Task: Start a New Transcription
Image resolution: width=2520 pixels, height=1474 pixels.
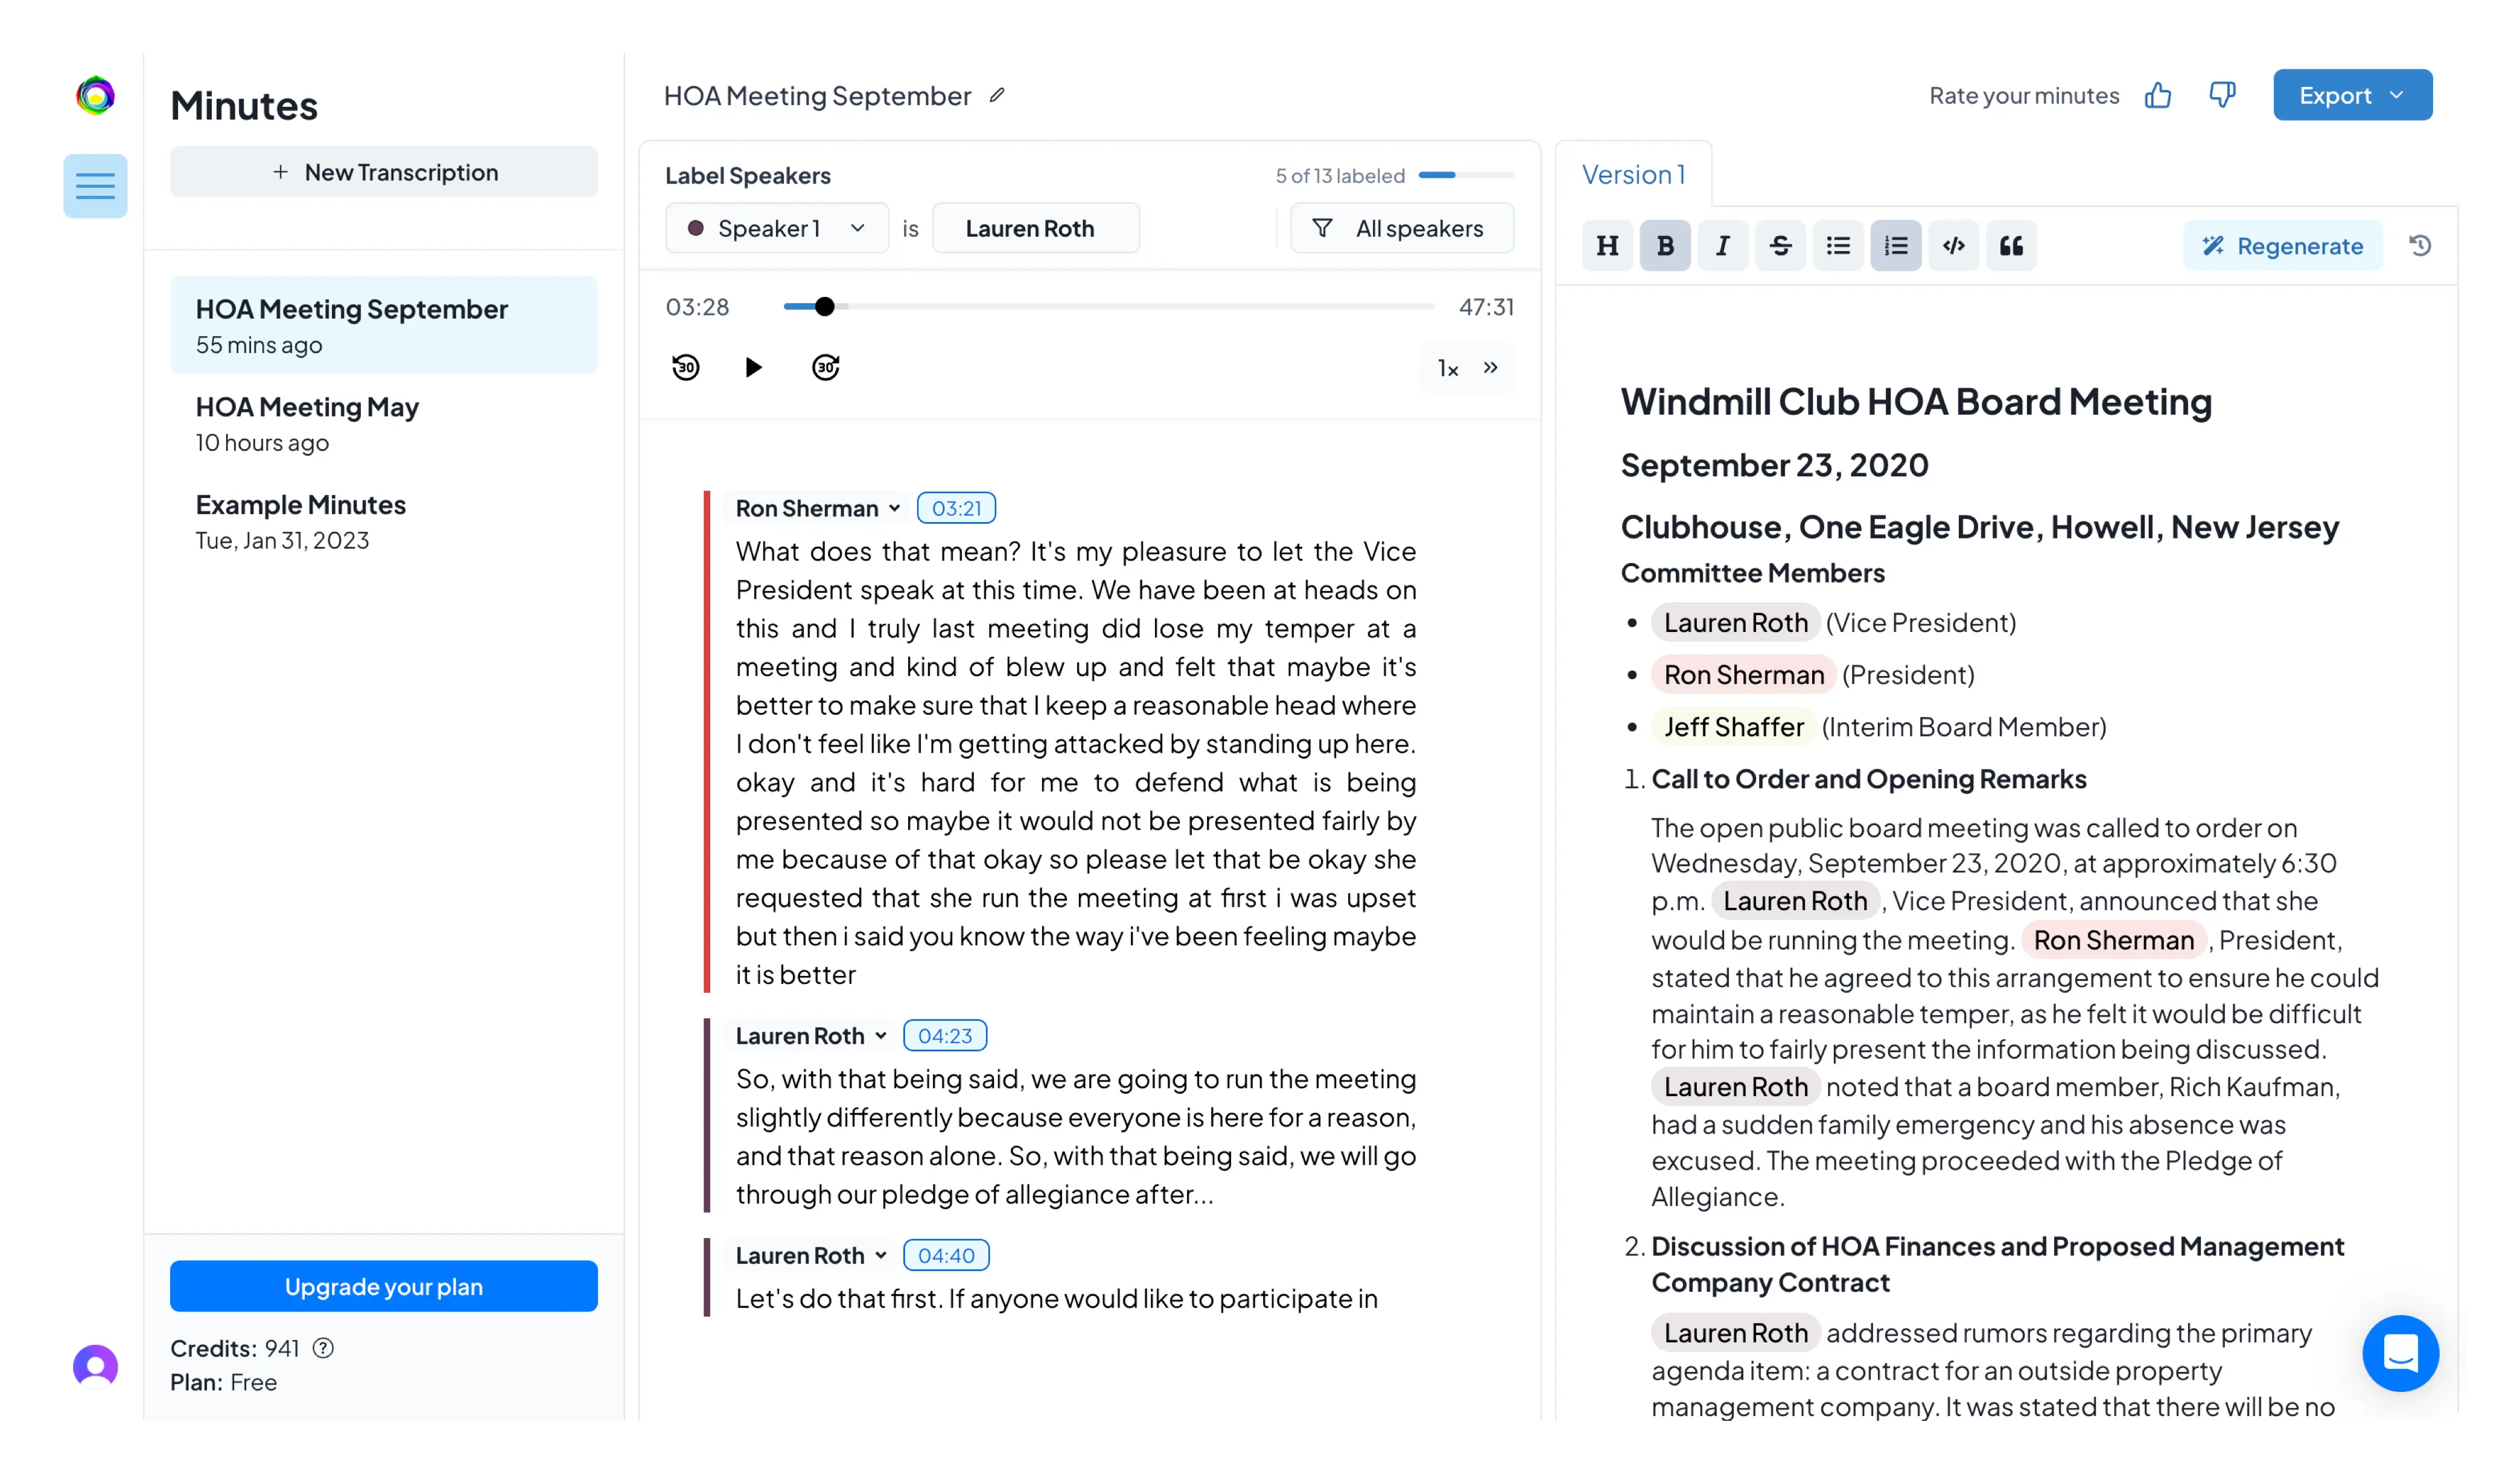Action: tap(384, 172)
